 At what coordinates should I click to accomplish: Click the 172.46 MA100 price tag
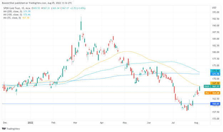point(215,71)
